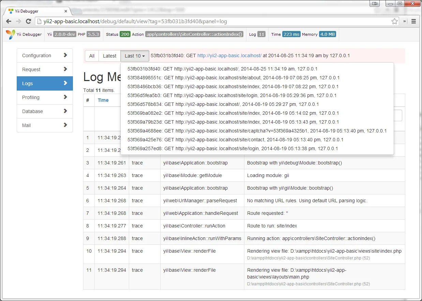Screen dimensions: 422x301
Task: Sort log table by Time column
Action: [103, 100]
